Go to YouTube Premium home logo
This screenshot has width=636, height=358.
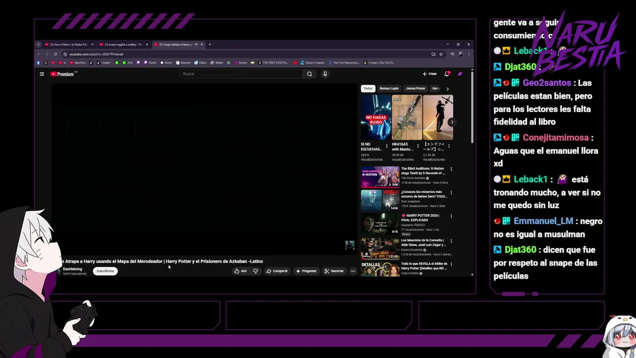coord(63,74)
